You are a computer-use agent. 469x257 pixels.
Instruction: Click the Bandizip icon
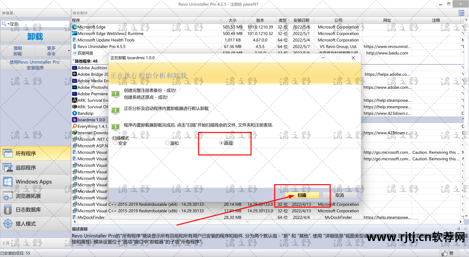(x=75, y=114)
